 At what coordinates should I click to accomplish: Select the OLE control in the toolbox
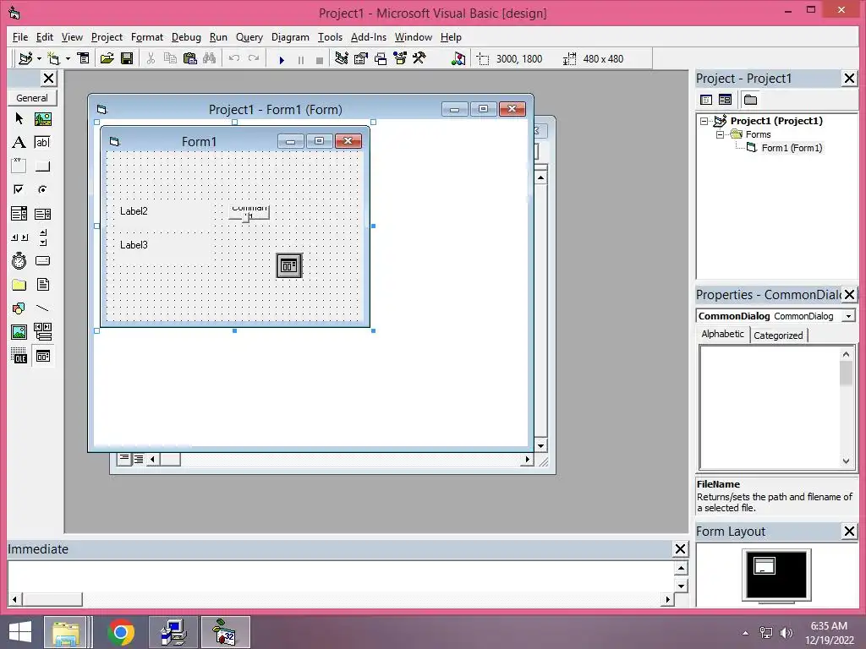coord(19,356)
